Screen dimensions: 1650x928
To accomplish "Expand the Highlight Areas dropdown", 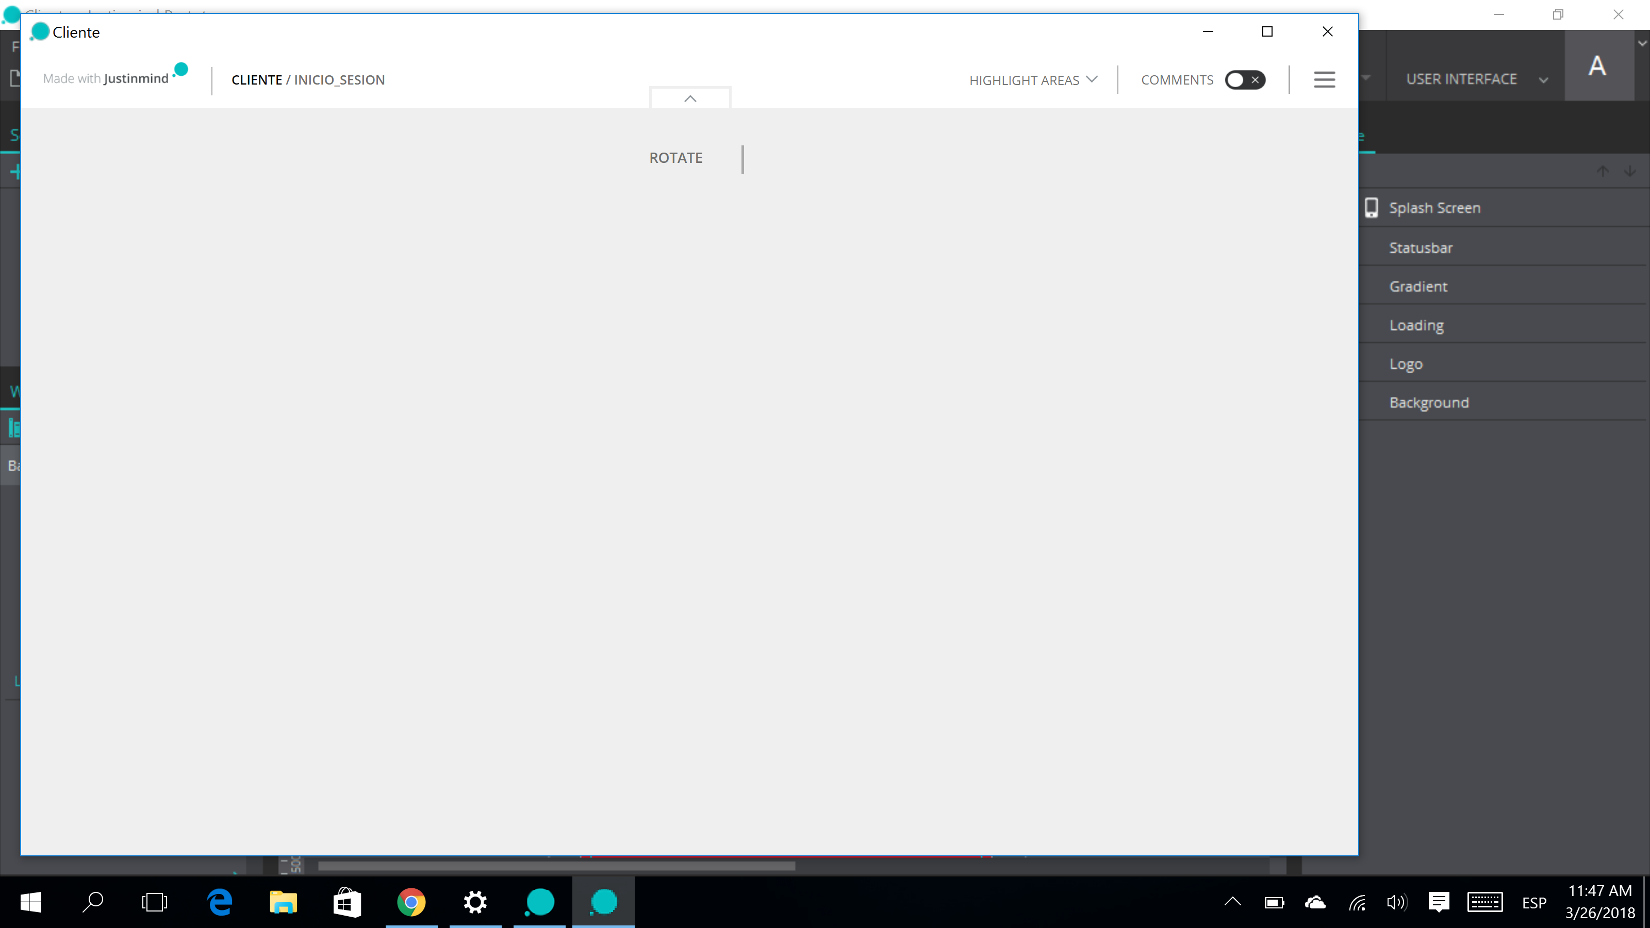I will 1032,80.
